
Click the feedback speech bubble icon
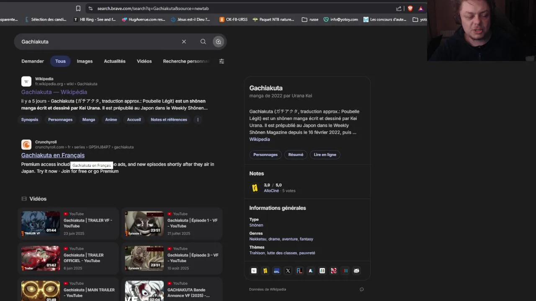point(362,289)
